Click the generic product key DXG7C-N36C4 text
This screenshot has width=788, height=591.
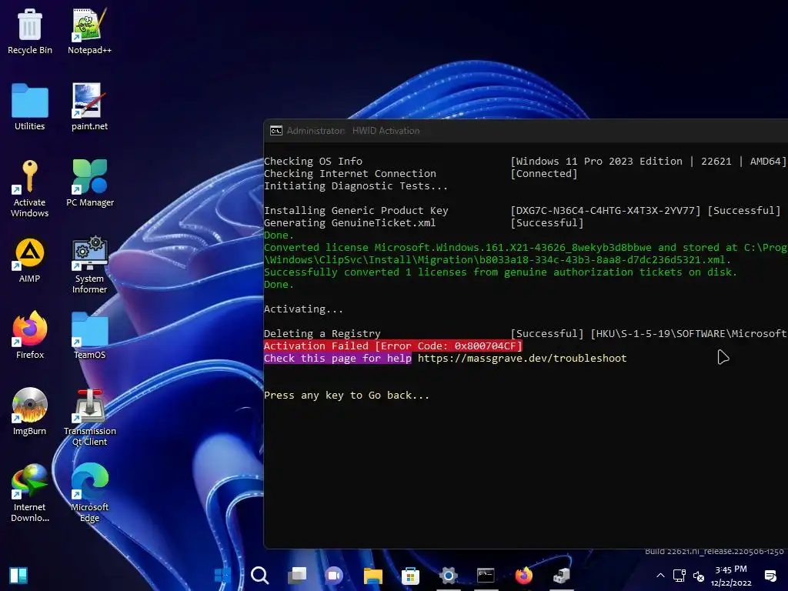(606, 211)
